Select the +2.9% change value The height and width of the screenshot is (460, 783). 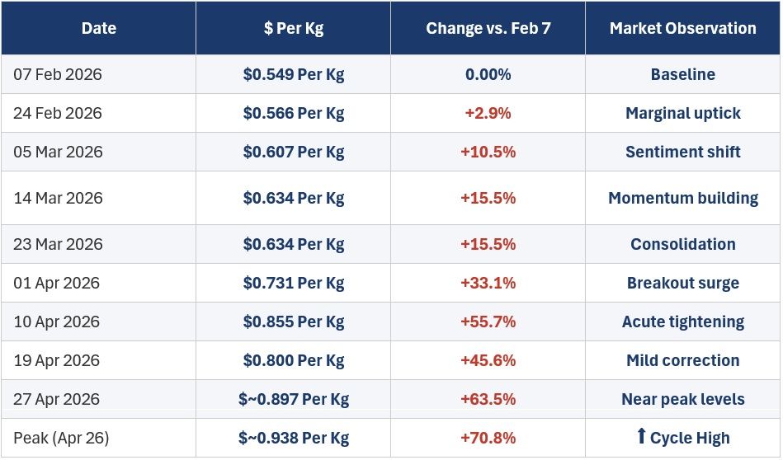(488, 113)
